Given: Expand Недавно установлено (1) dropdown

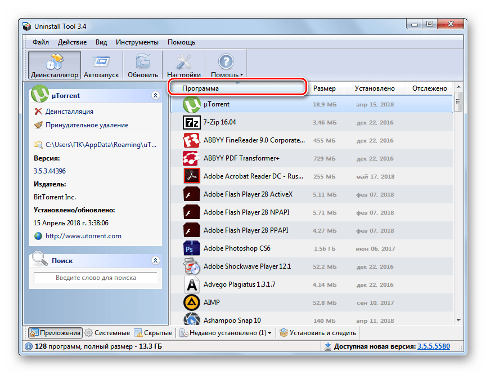Looking at the screenshot, I should coord(269,333).
